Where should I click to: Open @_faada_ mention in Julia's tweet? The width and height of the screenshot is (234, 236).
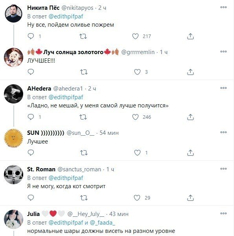pos(102,223)
